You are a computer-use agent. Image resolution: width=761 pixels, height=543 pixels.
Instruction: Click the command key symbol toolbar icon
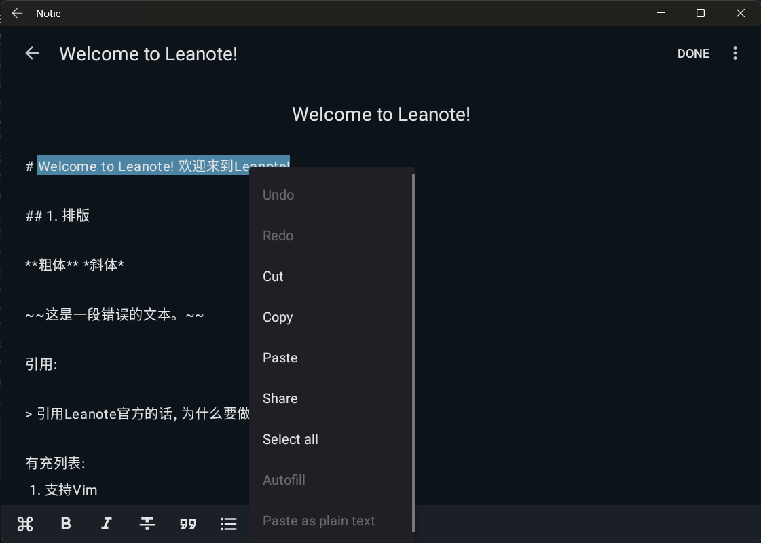tap(25, 523)
